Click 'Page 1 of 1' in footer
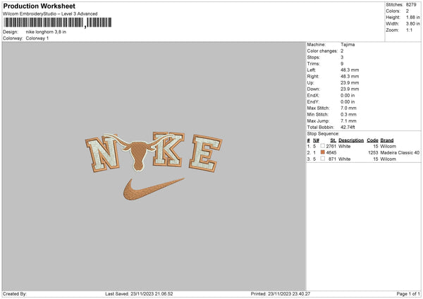Image resolution: width=423 pixels, height=299 pixels. (408, 293)
